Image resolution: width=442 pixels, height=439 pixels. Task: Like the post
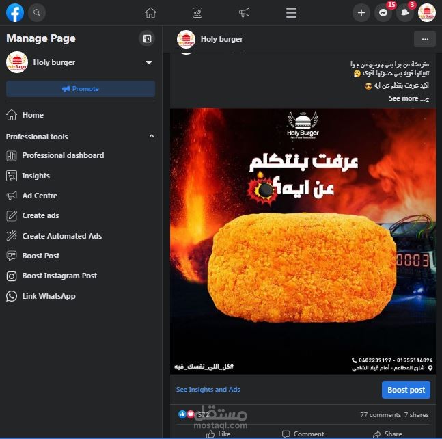[x=218, y=434]
